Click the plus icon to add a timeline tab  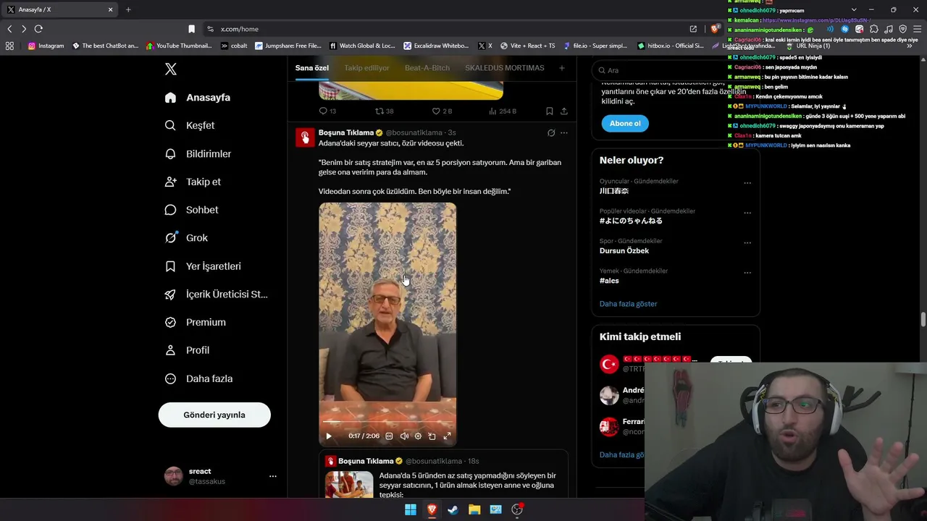pos(561,68)
